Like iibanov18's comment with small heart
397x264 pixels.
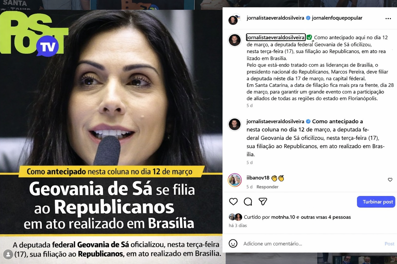390,180
